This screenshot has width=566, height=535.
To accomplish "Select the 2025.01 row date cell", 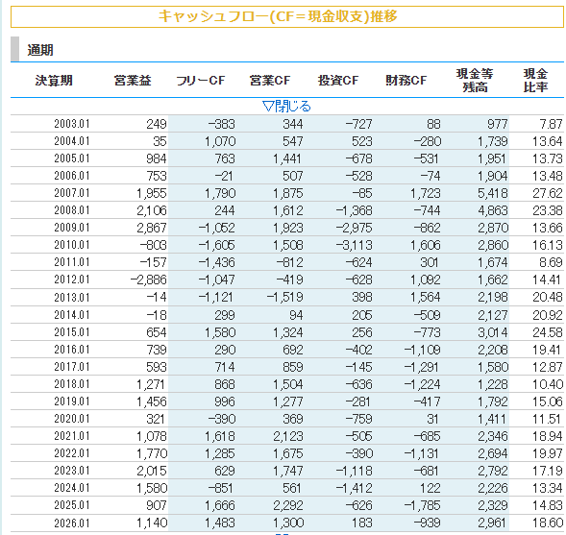I will click(x=71, y=505).
